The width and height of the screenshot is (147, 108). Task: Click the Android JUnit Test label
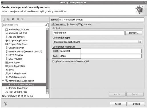[x=18, y=33]
